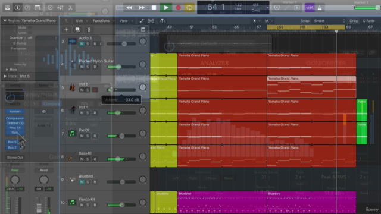Open the Edit menu in Tracks area
381x214 pixels.
82,21
